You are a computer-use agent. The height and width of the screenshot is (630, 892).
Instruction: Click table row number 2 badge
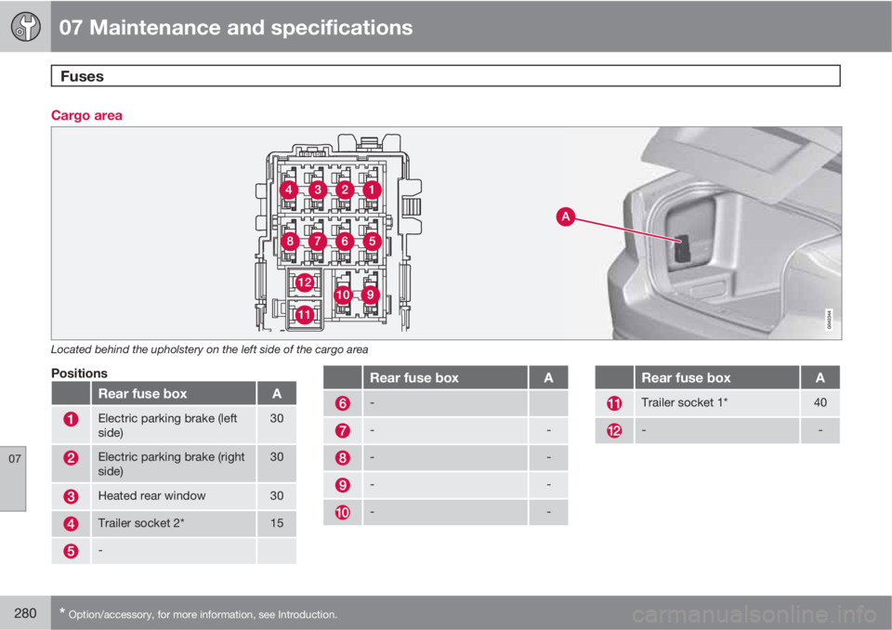tap(71, 457)
